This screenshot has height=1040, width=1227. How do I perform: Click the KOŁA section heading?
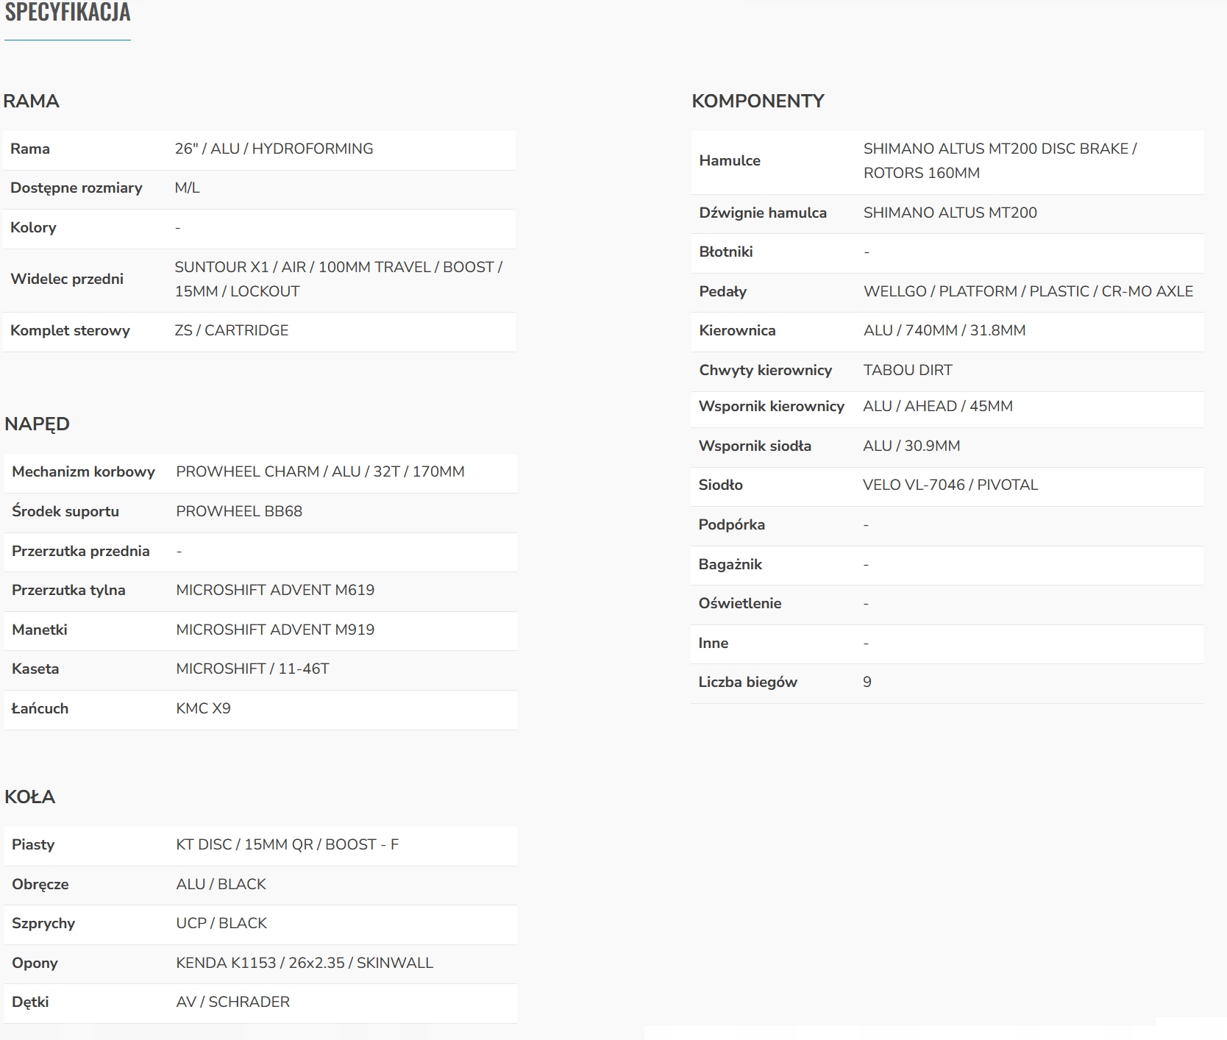click(29, 797)
